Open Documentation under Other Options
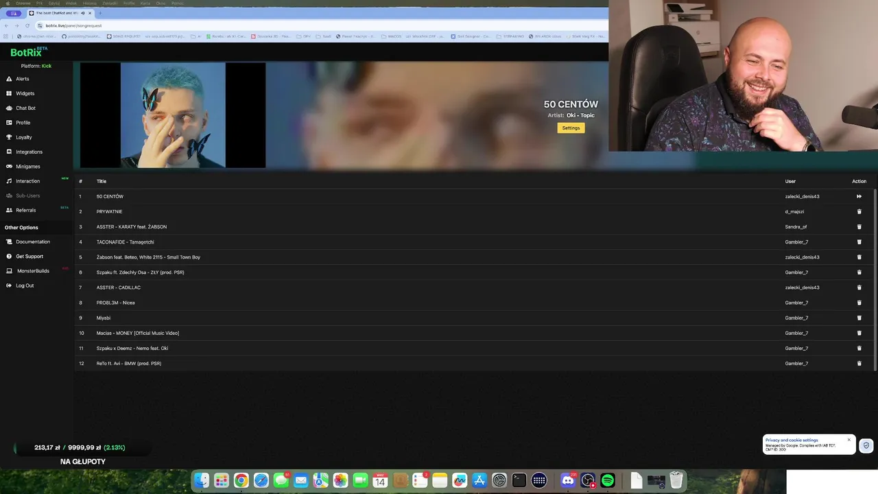The image size is (878, 494). tap(32, 242)
